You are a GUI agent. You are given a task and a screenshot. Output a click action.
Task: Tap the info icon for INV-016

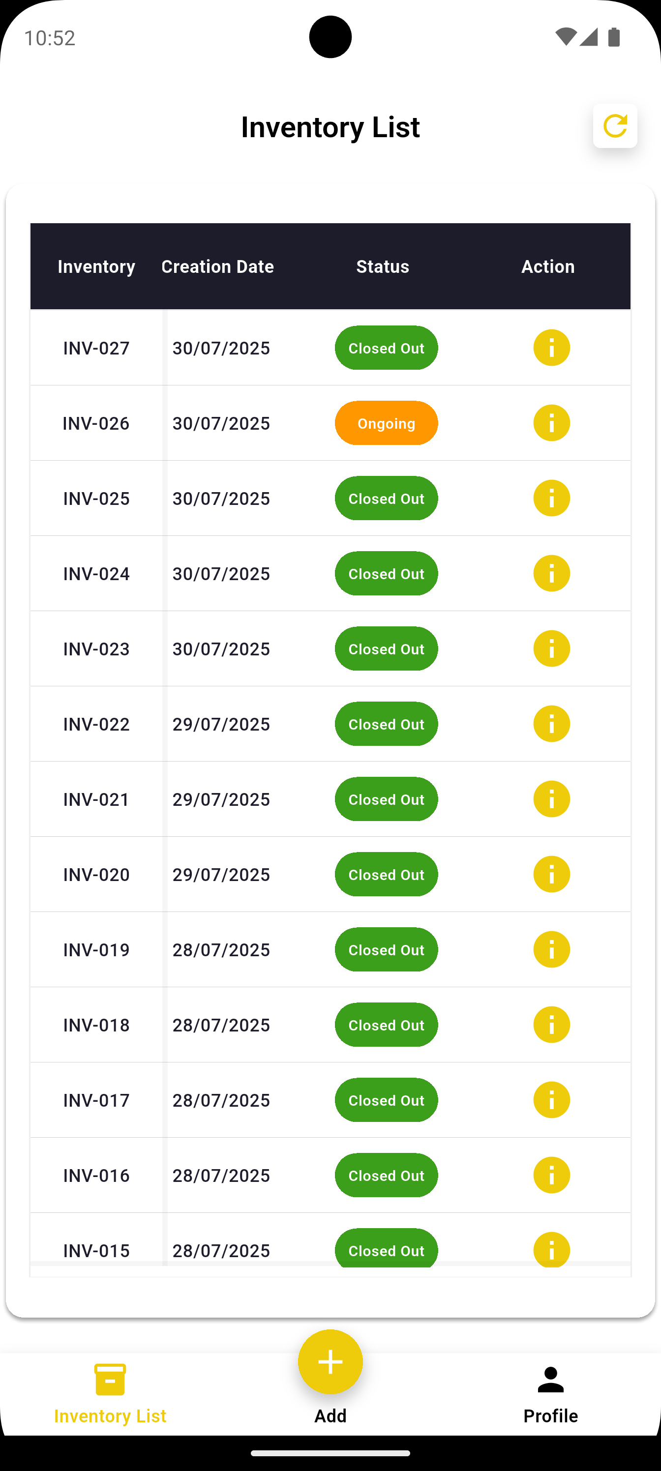(551, 1175)
